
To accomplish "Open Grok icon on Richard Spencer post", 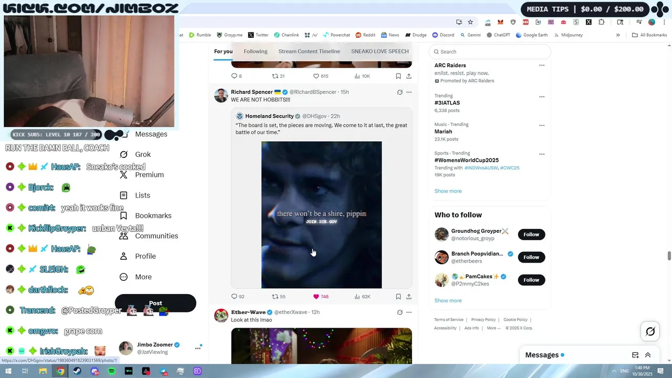I will pos(400,92).
